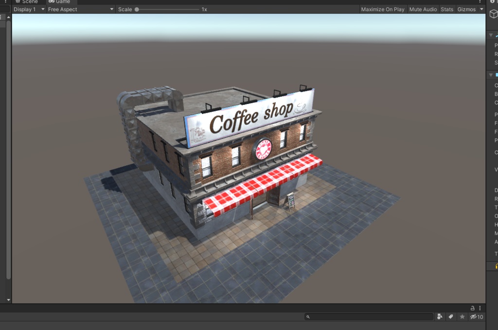The width and height of the screenshot is (498, 330).
Task: Select the favorites star filter icon
Action: tap(462, 316)
